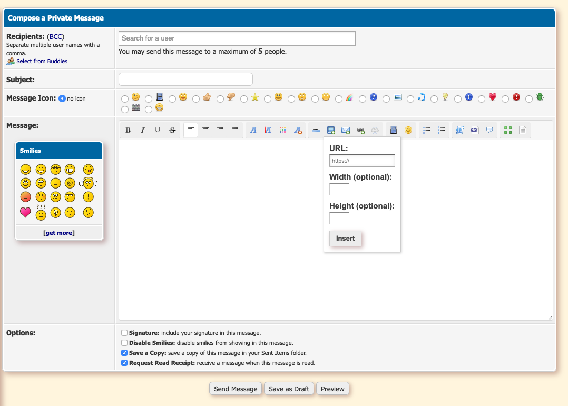Viewport: 568px width, 406px height.
Task: Center align the message text
Action: pyautogui.click(x=205, y=131)
